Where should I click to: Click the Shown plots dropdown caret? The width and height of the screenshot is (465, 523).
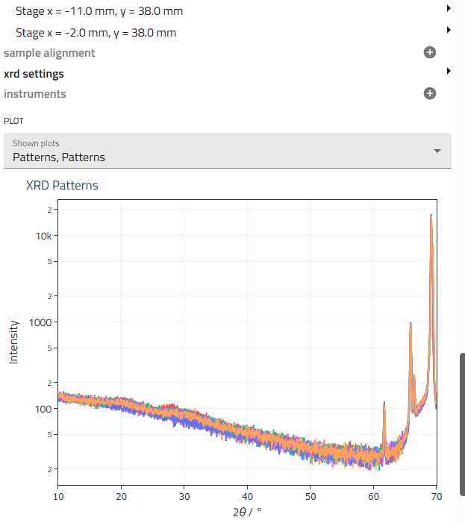(x=437, y=151)
